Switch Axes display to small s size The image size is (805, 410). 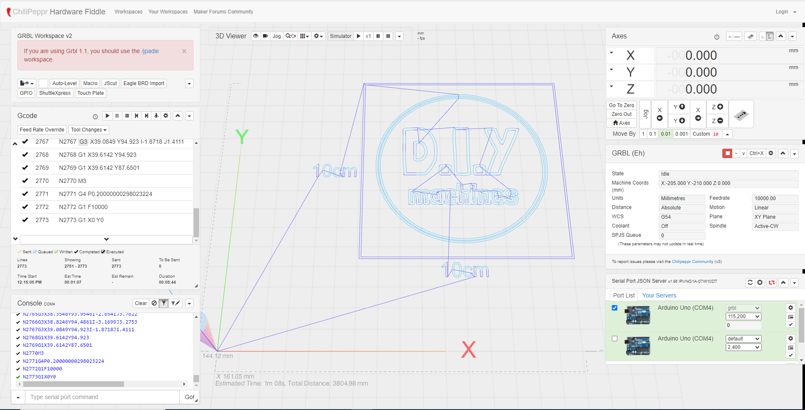point(762,37)
